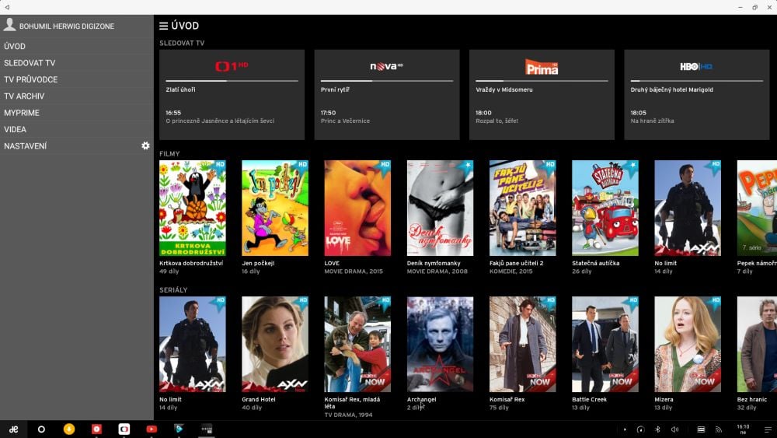Launch the YouTube icon in taskbar
Viewport: 777px width, 438px height.
(152, 429)
